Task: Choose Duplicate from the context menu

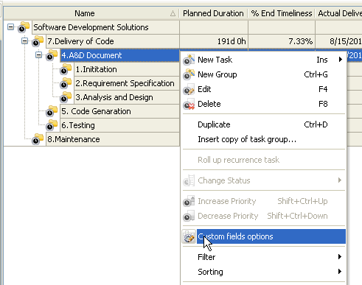Action: click(263, 124)
